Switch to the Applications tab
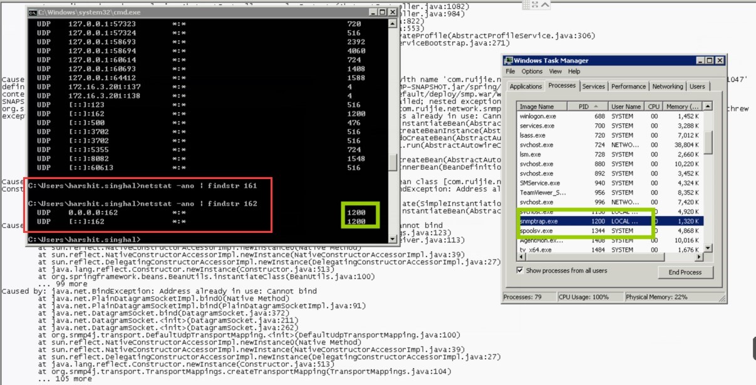The width and height of the screenshot is (756, 385). pyautogui.click(x=526, y=86)
